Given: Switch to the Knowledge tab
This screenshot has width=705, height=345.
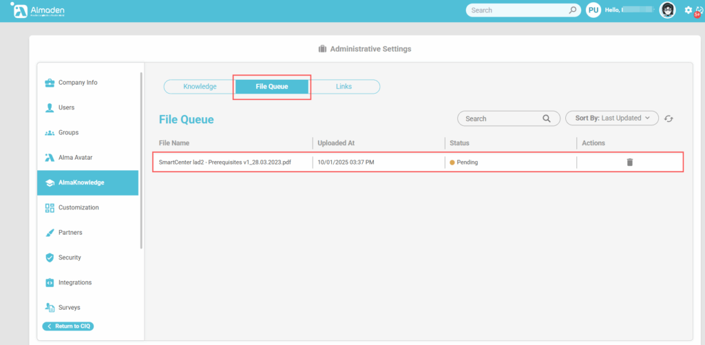Looking at the screenshot, I should [200, 87].
